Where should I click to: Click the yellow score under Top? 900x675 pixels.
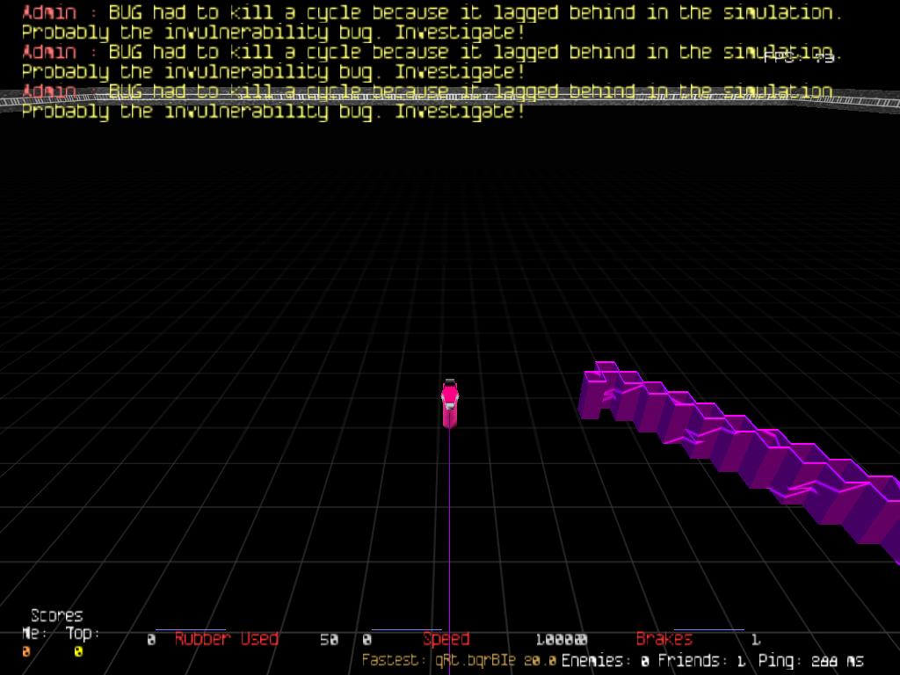[77, 651]
